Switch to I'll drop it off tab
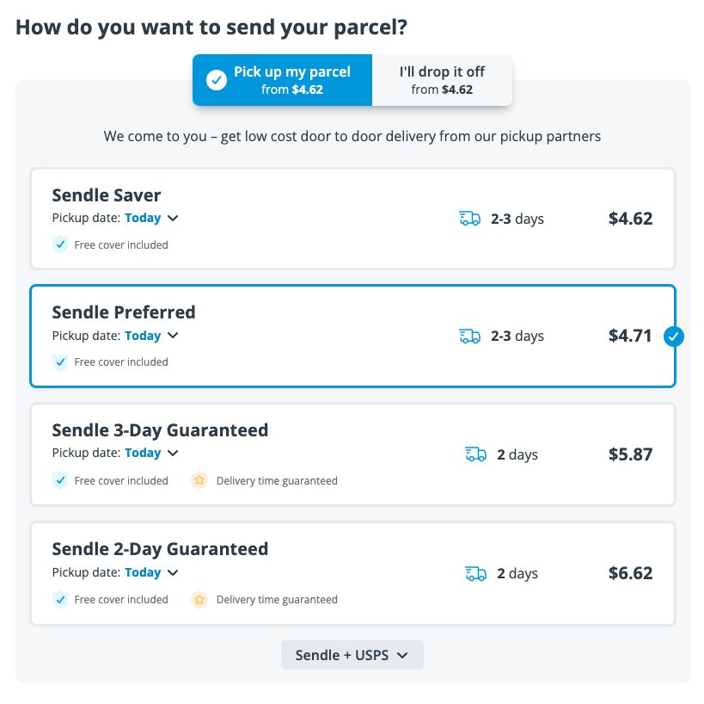 click(x=442, y=80)
